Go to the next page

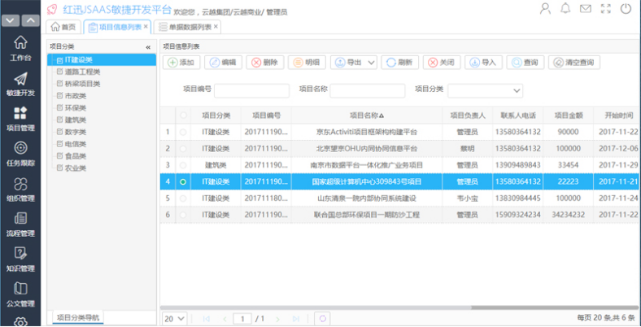(x=277, y=319)
